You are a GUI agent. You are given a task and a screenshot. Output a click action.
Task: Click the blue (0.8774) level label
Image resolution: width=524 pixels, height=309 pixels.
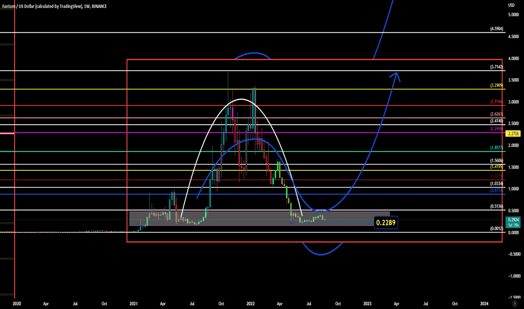coord(496,191)
